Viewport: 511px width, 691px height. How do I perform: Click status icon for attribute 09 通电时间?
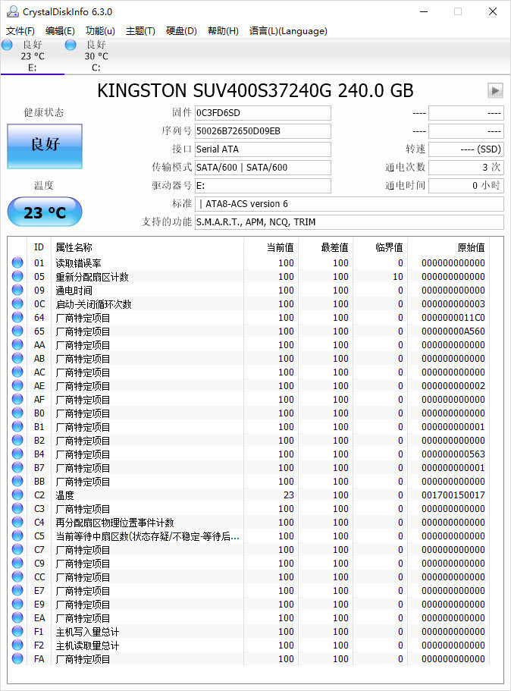17,290
